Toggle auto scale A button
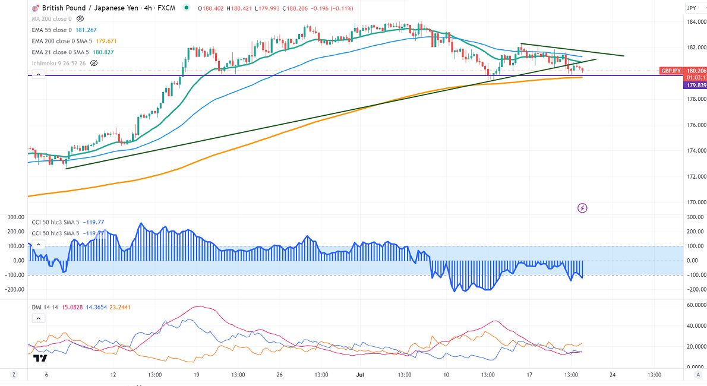Screen dimensions: 707x386 coord(699,375)
